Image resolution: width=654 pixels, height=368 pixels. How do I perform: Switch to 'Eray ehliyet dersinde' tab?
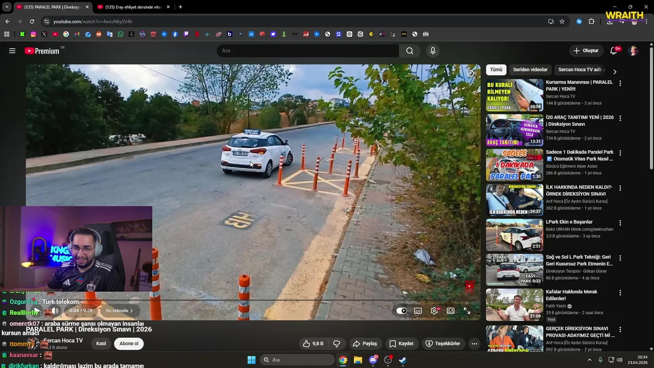133,7
